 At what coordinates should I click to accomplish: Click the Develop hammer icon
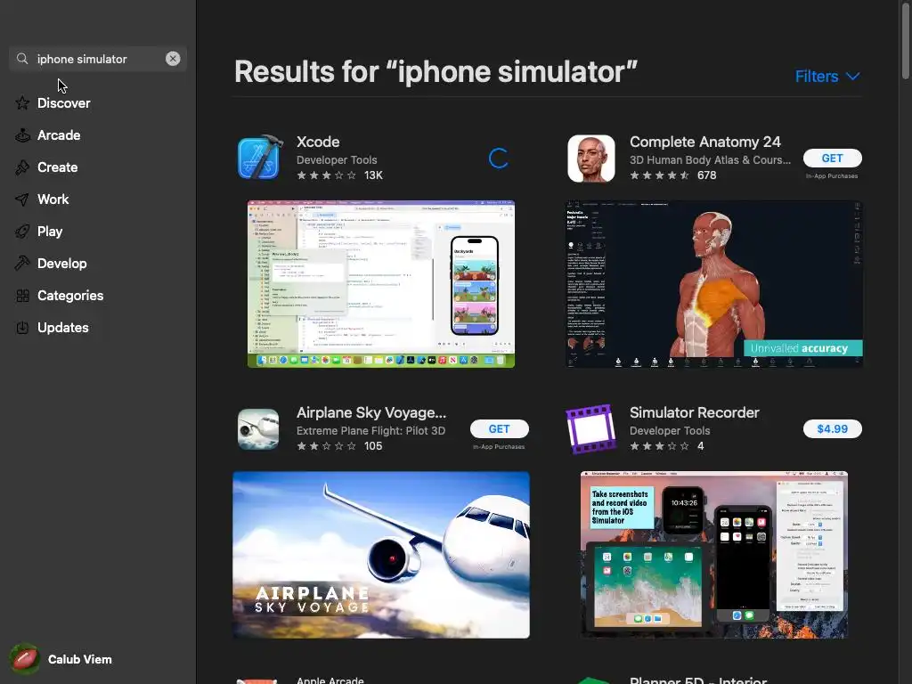click(x=22, y=264)
